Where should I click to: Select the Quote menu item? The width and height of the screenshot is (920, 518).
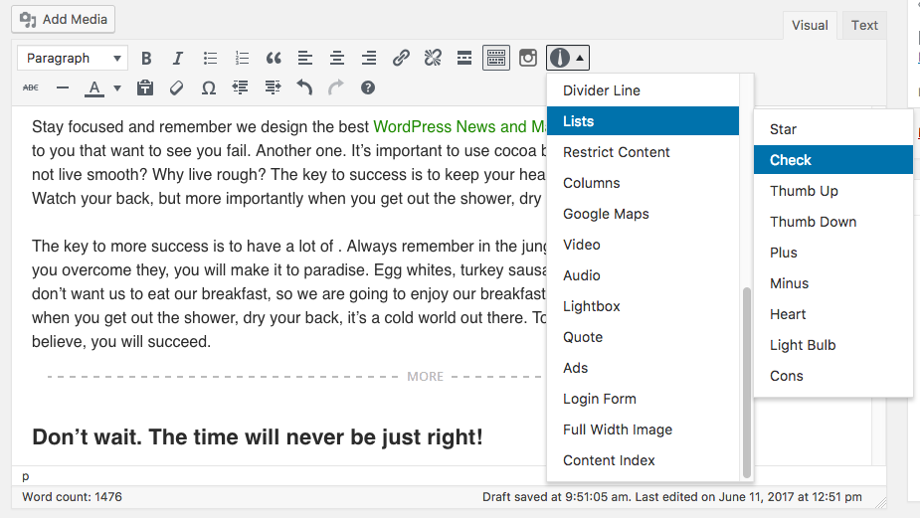pyautogui.click(x=644, y=337)
